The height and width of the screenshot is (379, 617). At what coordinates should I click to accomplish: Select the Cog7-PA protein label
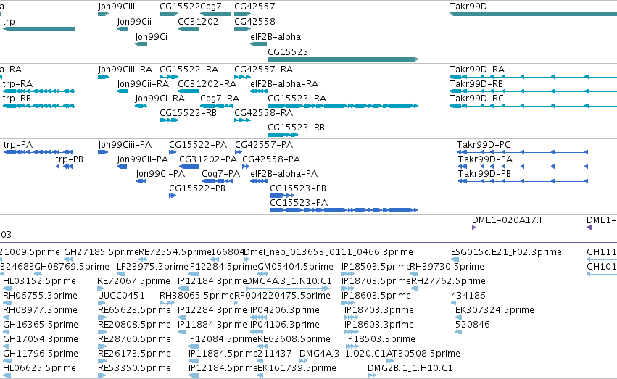[x=220, y=174]
